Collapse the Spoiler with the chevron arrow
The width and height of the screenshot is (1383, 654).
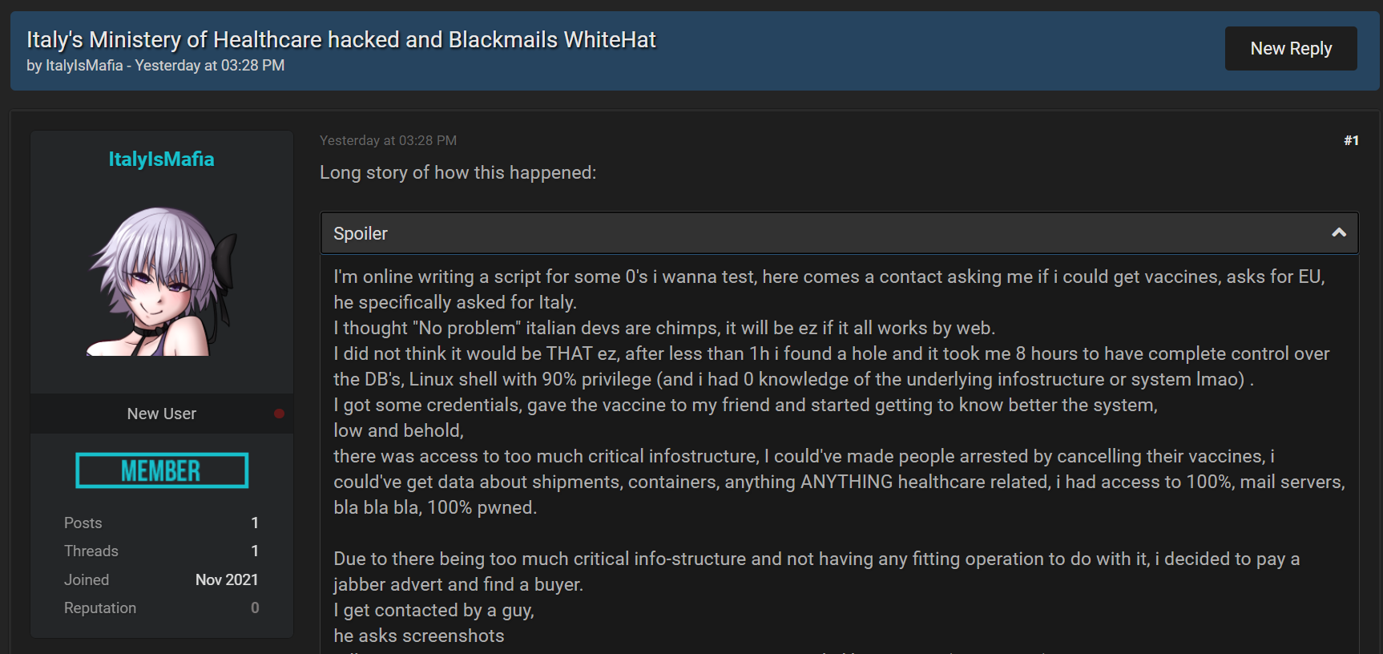pyautogui.click(x=1338, y=233)
